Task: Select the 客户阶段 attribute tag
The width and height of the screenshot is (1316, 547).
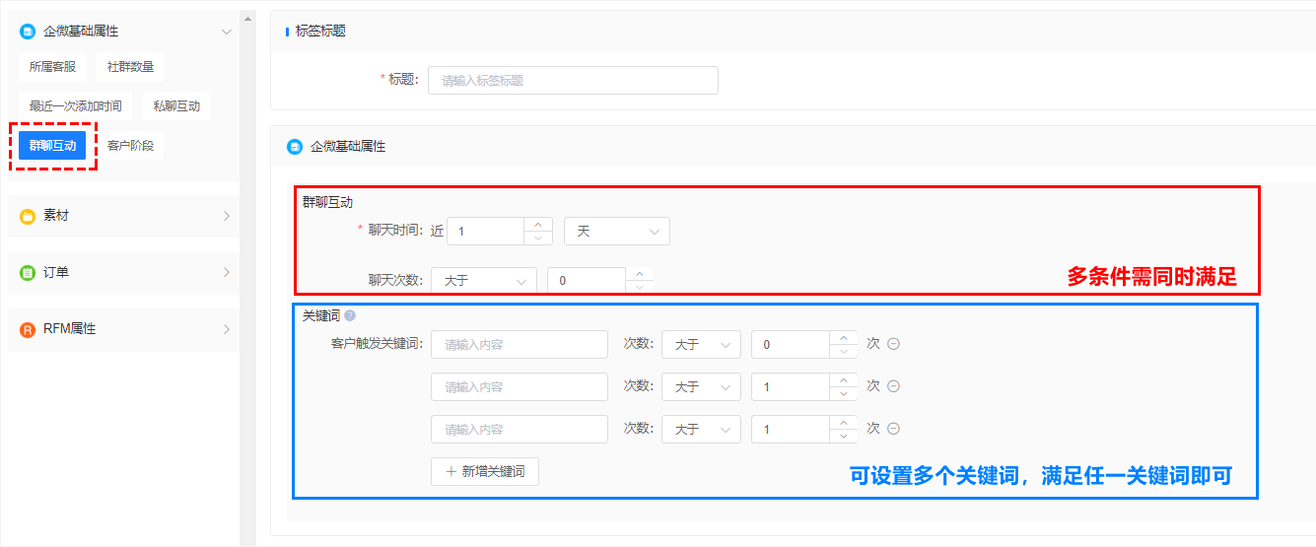Action: (x=131, y=146)
